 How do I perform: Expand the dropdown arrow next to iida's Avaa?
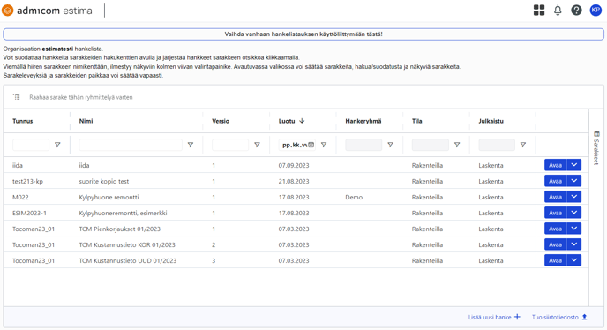574,165
